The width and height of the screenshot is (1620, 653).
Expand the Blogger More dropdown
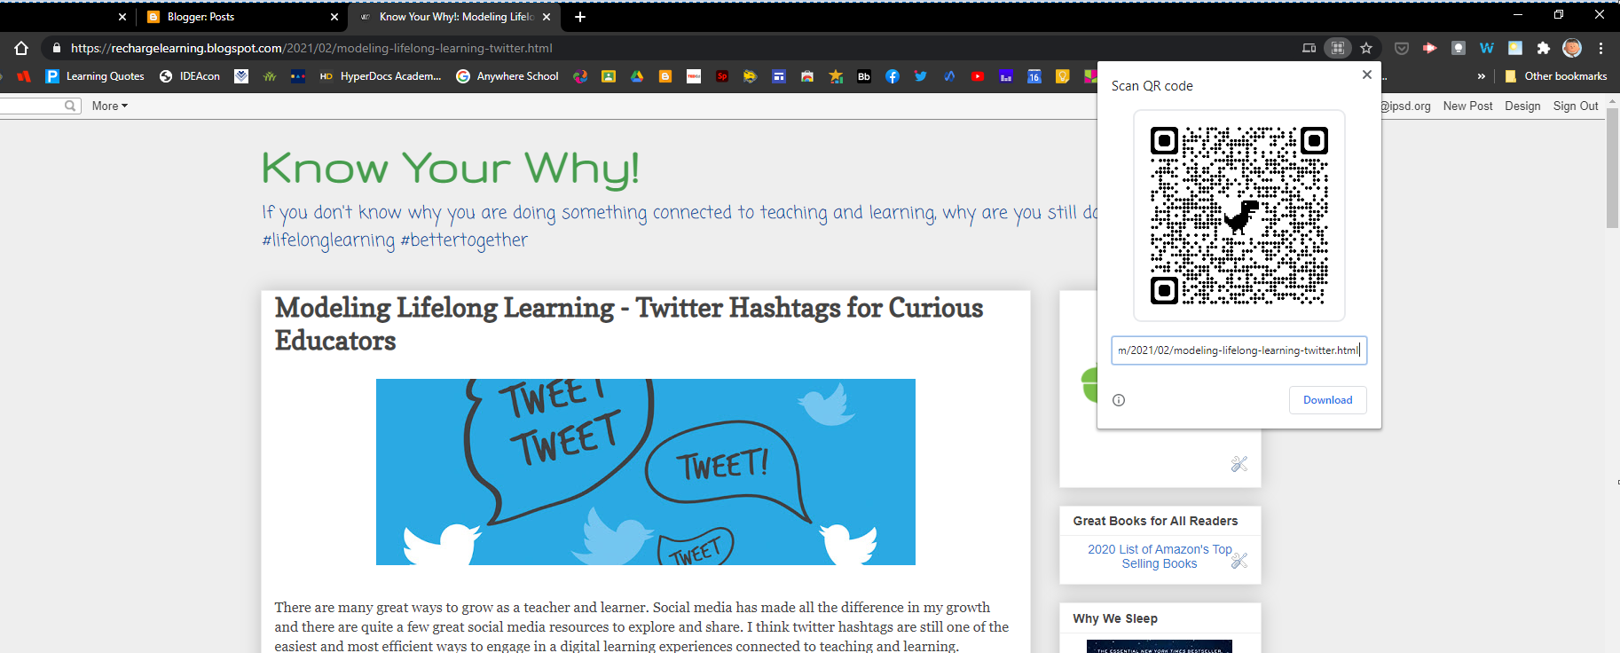110,106
